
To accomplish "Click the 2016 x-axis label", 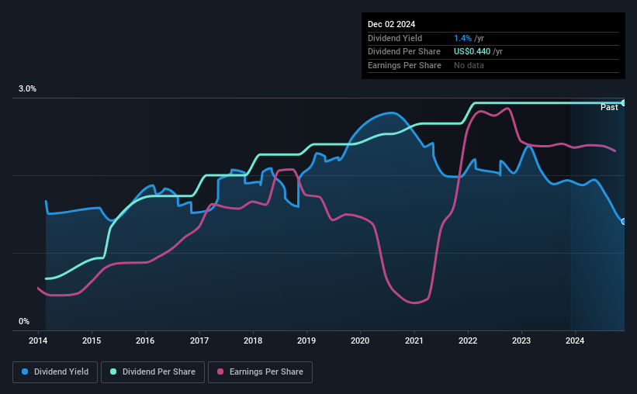I will point(145,340).
